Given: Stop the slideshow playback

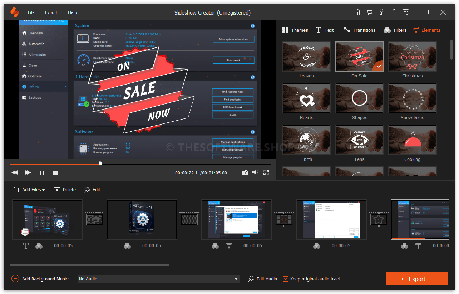Looking at the screenshot, I should (55, 172).
